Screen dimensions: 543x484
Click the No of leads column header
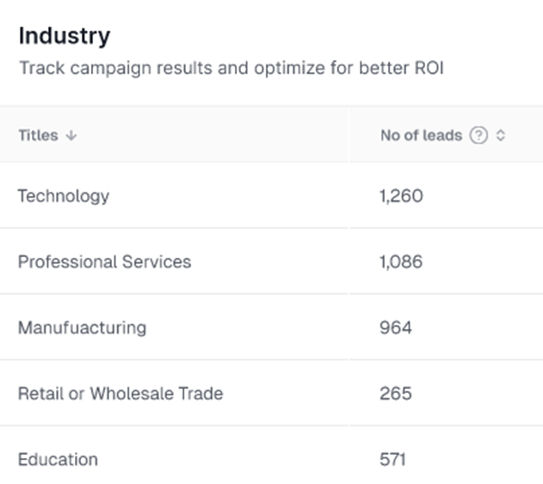[x=422, y=136]
